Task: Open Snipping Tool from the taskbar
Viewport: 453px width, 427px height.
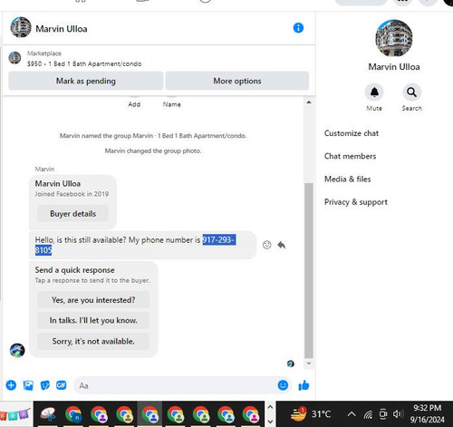Action: [x=48, y=413]
